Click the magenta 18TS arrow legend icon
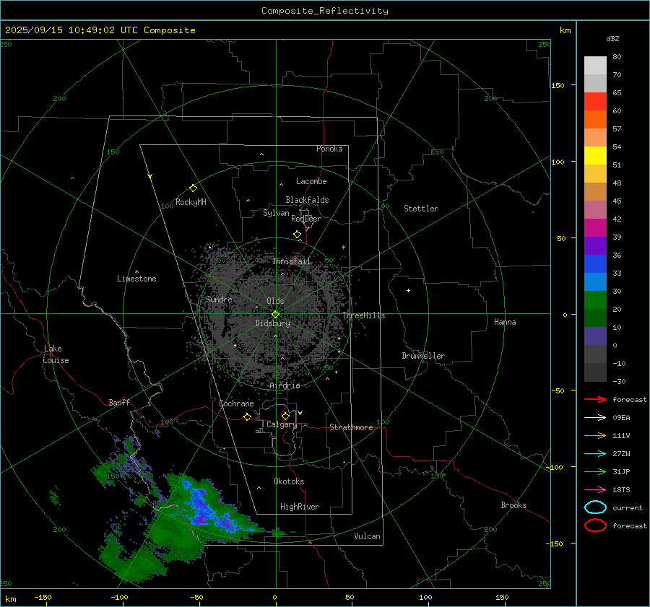The image size is (650, 607). tap(595, 490)
